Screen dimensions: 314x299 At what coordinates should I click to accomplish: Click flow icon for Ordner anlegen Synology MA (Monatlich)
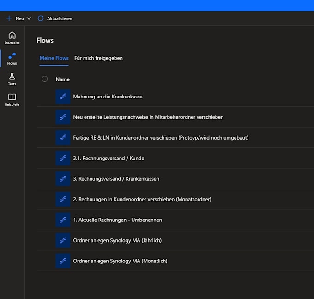(63, 261)
